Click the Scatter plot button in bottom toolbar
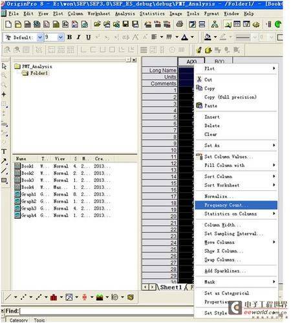 pyautogui.click(x=23, y=297)
